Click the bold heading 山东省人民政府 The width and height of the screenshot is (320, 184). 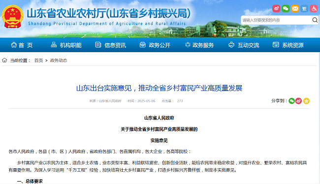click(x=159, y=118)
